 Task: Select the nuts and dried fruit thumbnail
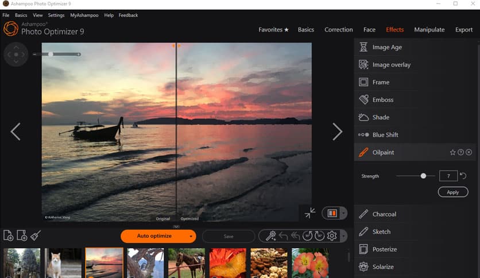click(x=269, y=263)
